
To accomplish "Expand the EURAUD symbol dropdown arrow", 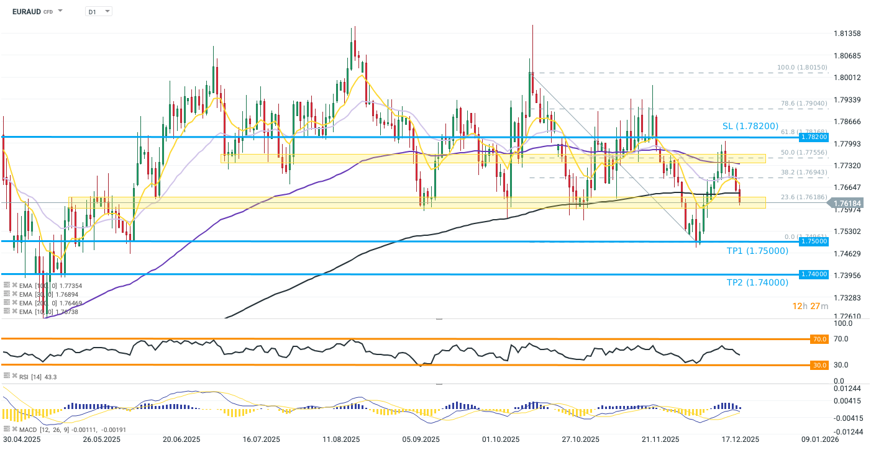I will (60, 11).
